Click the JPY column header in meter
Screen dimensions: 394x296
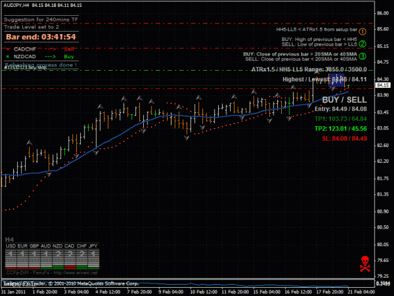93,246
